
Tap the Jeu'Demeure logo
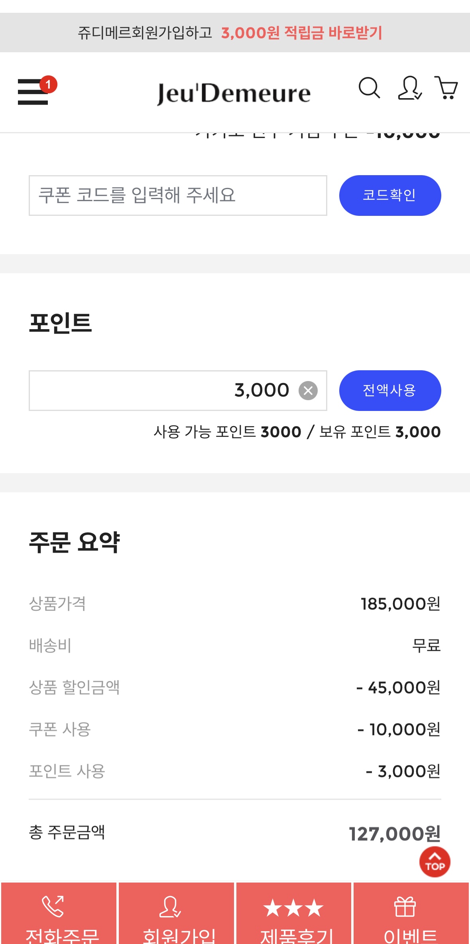coord(234,93)
